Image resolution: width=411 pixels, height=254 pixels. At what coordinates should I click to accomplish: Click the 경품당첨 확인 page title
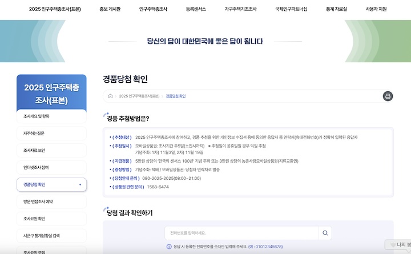pos(125,79)
